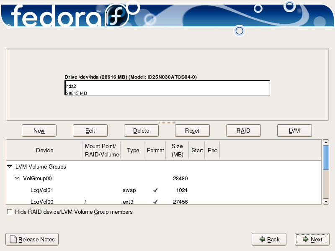Select the hda2 partition in drive diagram

[168, 88]
